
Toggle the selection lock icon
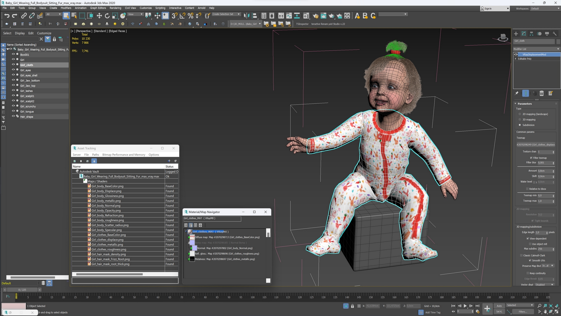[352, 306]
